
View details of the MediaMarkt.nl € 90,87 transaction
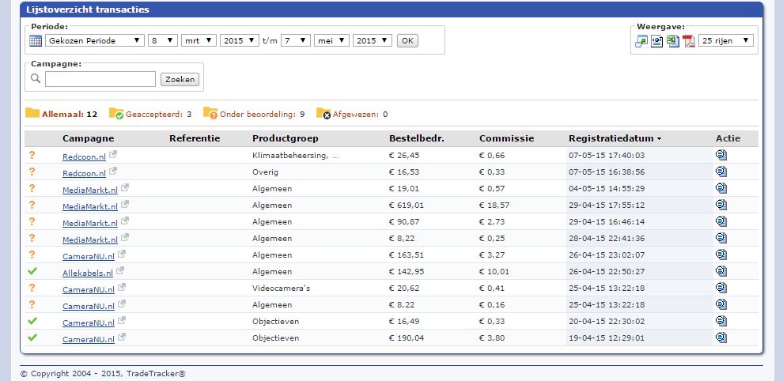pos(721,221)
